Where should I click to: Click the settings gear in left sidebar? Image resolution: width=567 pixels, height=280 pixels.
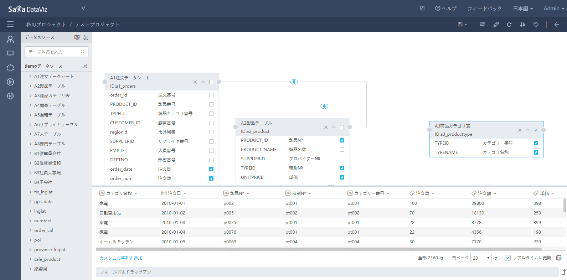[10, 96]
